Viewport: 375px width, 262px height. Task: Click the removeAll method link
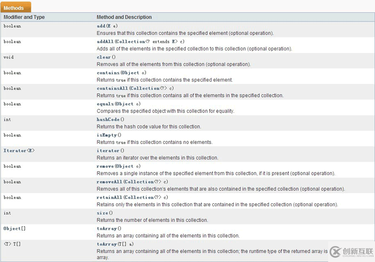pos(110,181)
